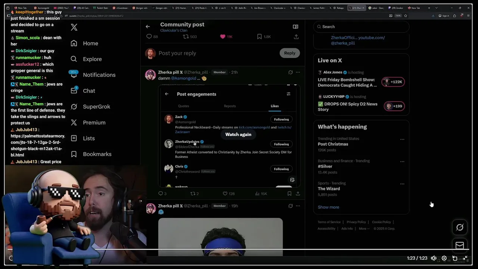Open more menu on the 21h post
Screen dimensions: 478x269
coord(298,72)
